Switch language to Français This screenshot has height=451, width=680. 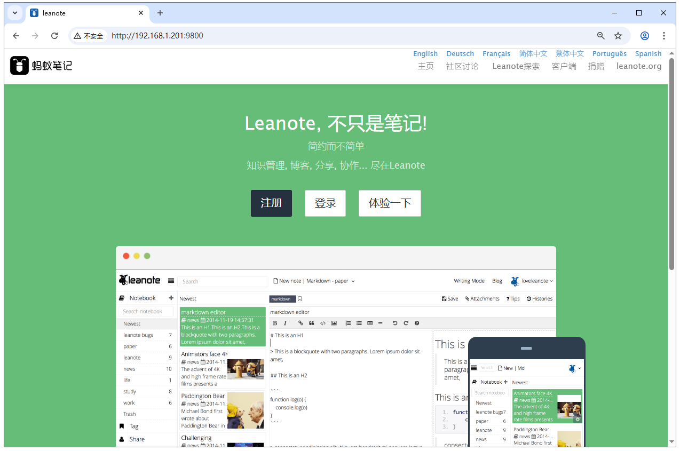point(496,53)
